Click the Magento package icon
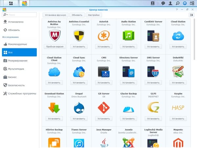The width and height of the screenshot is (197, 148). pyautogui.click(x=178, y=143)
